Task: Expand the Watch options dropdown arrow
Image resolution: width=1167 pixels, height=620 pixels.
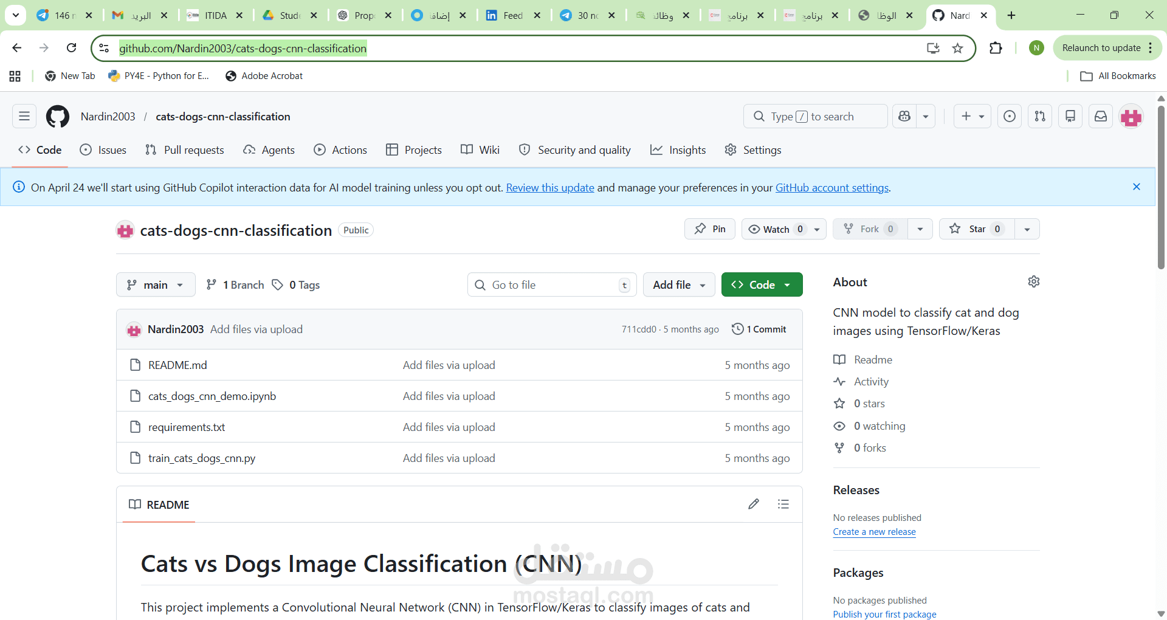Action: (x=817, y=229)
